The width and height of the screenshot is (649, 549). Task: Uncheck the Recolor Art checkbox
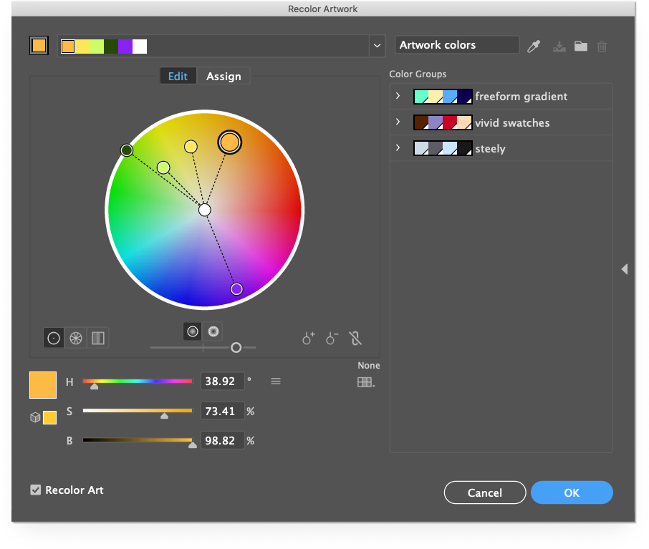coord(35,490)
